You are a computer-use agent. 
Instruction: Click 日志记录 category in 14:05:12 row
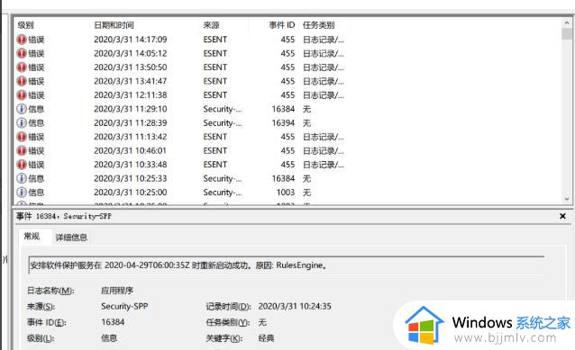pos(323,53)
